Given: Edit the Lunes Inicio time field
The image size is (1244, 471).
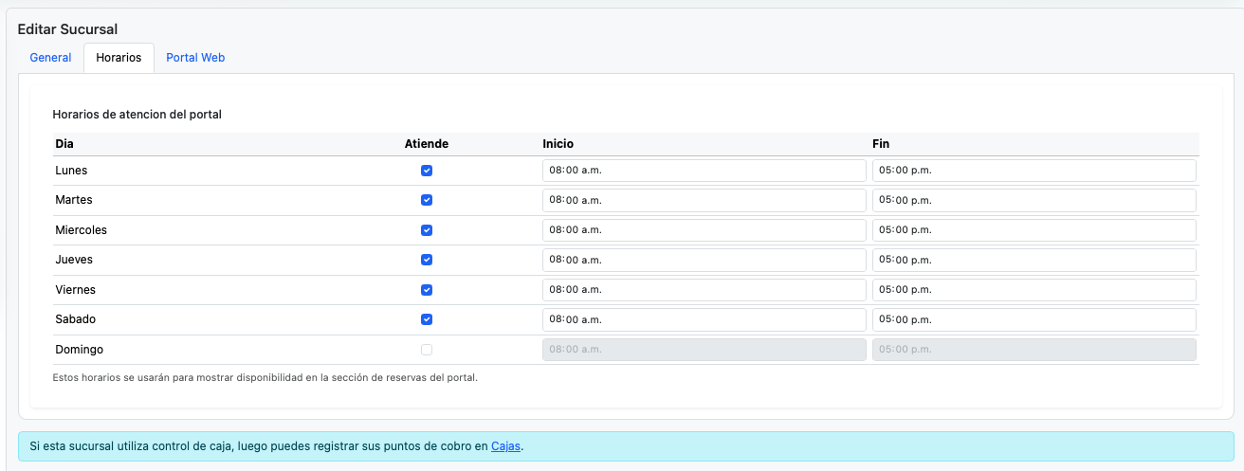Looking at the screenshot, I should click(704, 171).
